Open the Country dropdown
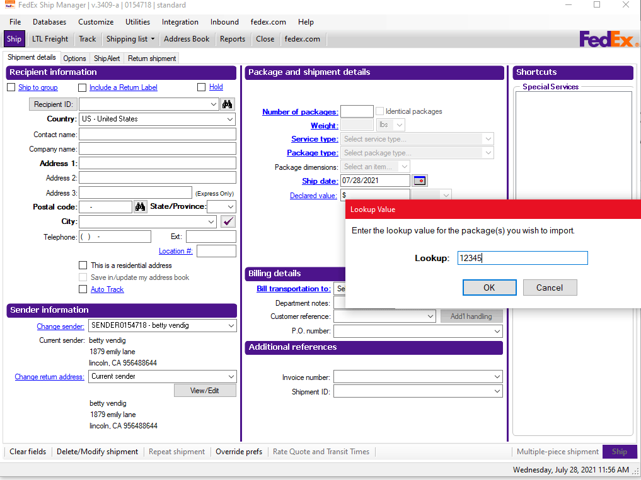The width and height of the screenshot is (641, 480). (230, 119)
